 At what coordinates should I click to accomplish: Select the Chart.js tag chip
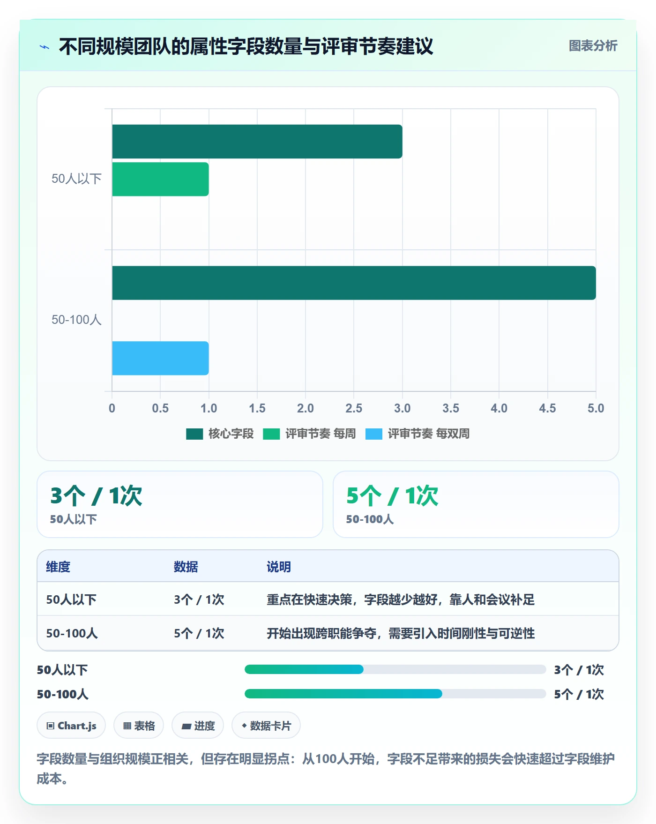tap(71, 726)
